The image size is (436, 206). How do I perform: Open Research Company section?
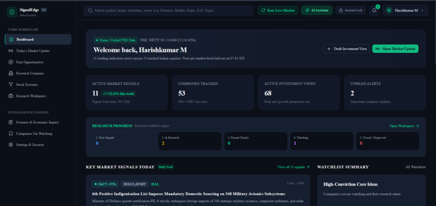tap(38, 73)
